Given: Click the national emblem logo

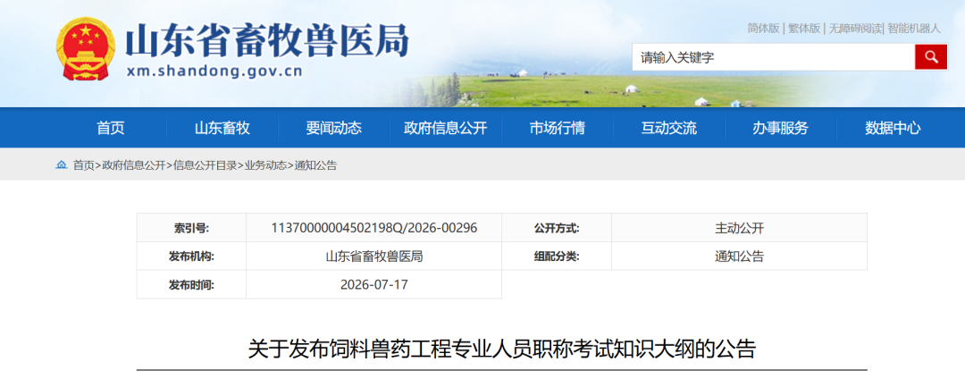Looking at the screenshot, I should pos(86,48).
